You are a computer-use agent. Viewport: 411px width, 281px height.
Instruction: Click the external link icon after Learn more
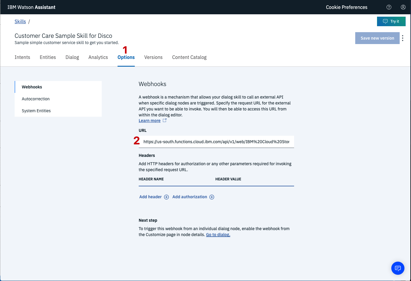point(165,121)
